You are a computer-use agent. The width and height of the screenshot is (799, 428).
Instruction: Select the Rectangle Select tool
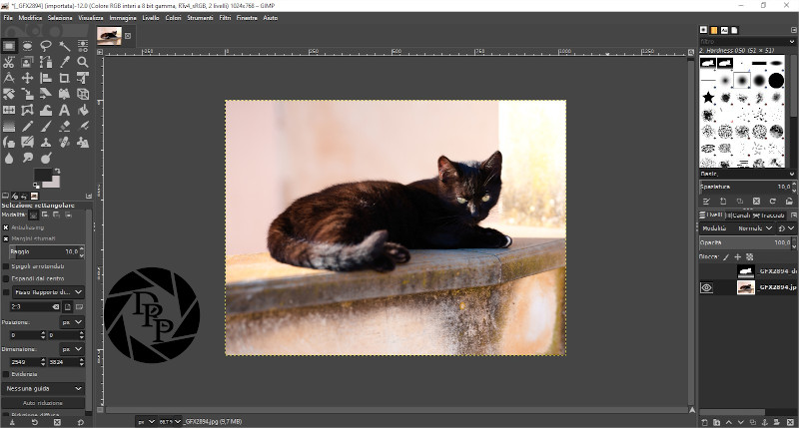pos(9,46)
